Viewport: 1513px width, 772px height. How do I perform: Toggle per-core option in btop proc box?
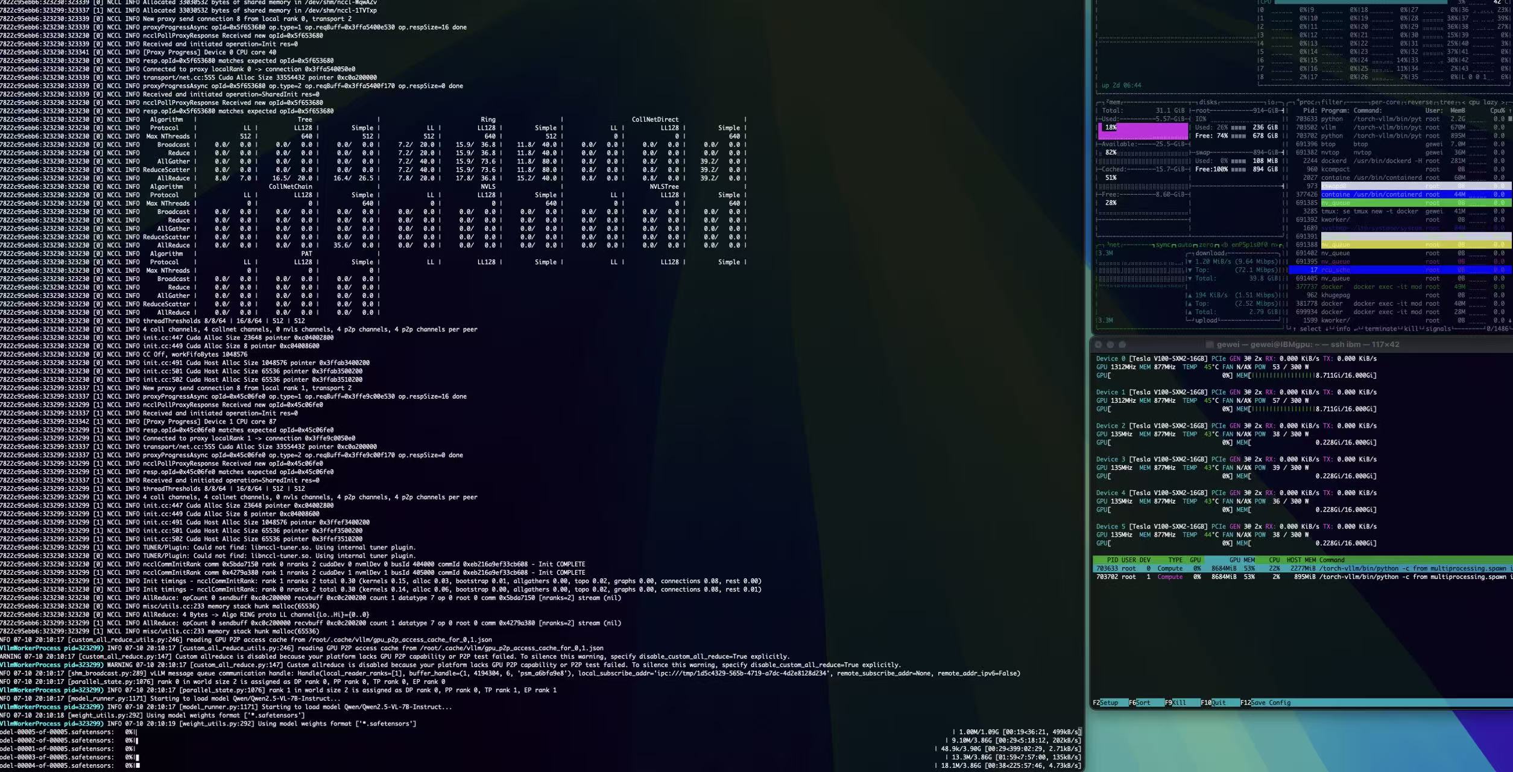point(1387,102)
